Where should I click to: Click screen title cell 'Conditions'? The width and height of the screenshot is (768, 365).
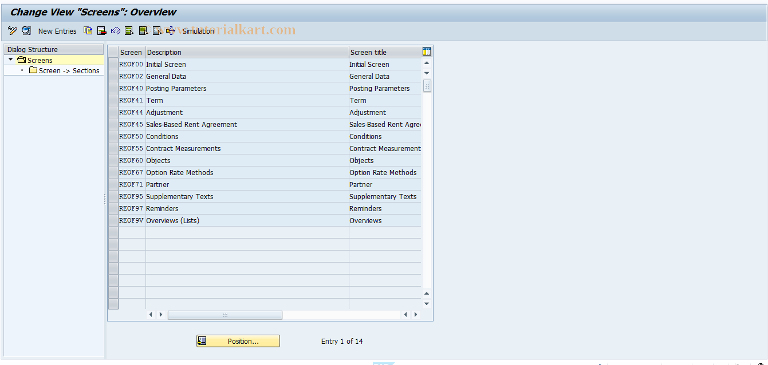point(385,136)
